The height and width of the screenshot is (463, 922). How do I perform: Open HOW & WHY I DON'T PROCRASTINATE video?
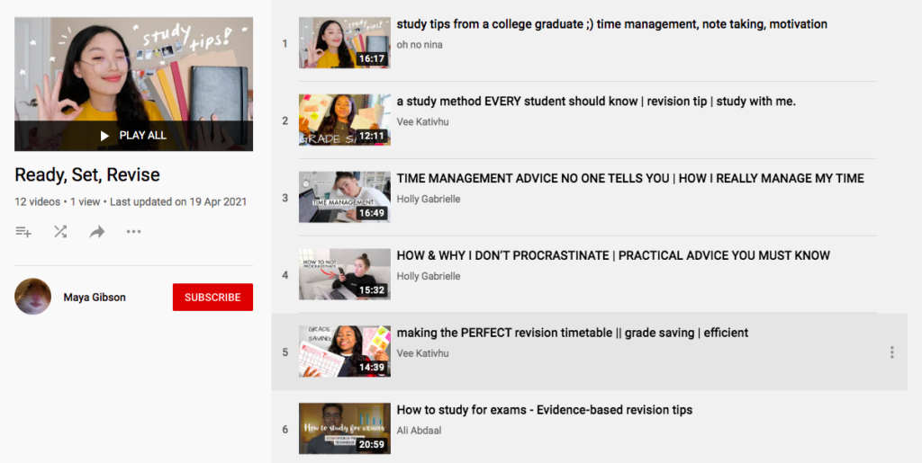point(613,255)
